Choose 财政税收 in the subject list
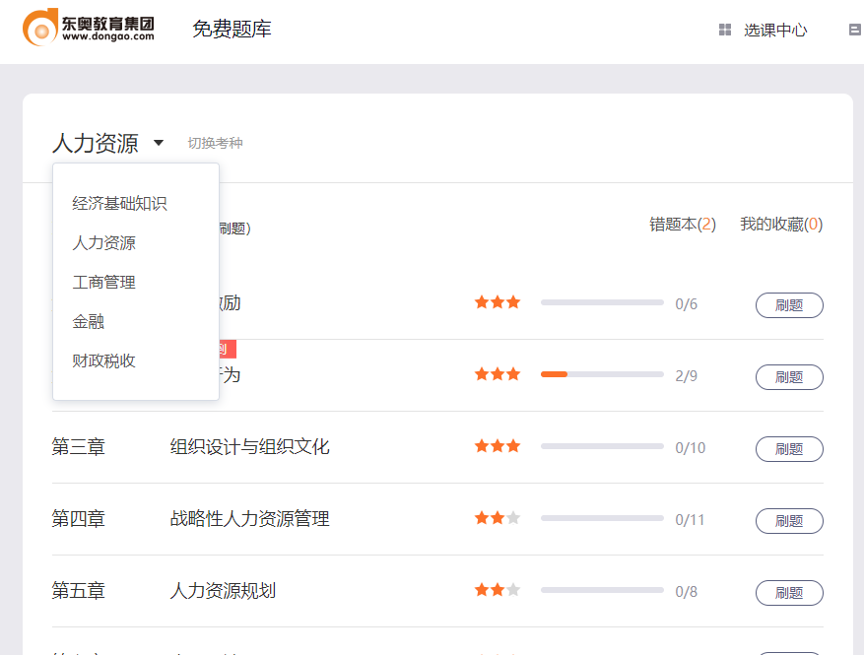Screen dimensions: 864x655 point(103,361)
